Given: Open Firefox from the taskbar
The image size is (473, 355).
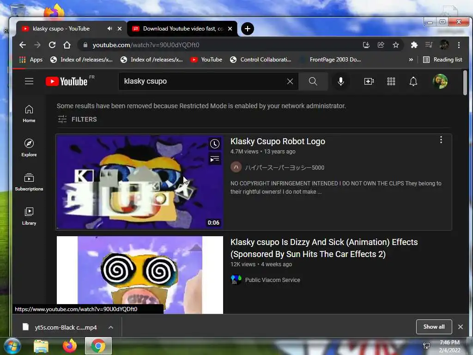Looking at the screenshot, I should 70,346.
